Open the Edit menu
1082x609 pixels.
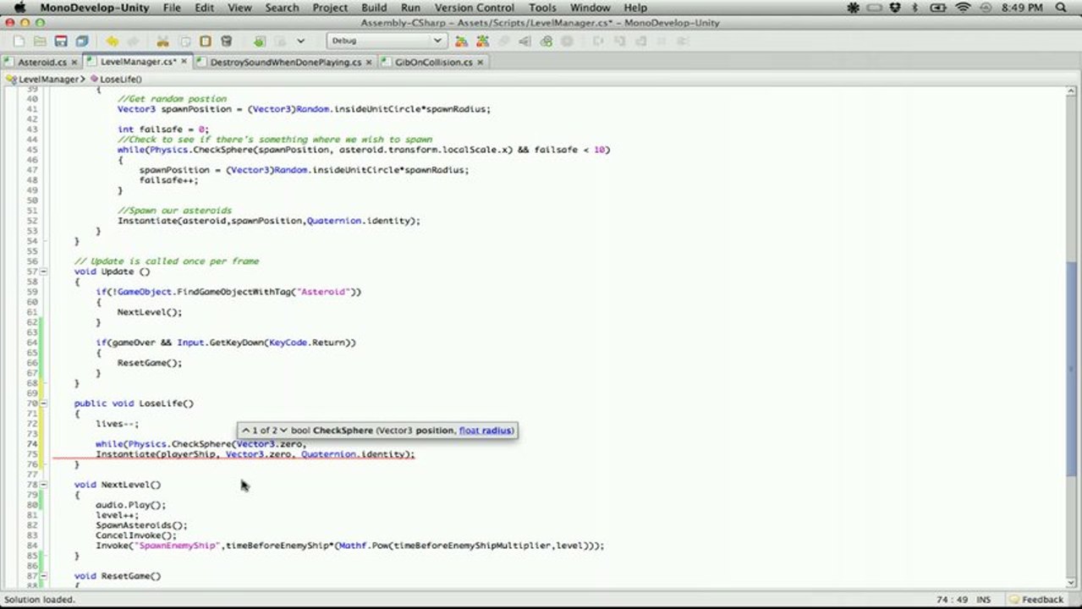[x=204, y=8]
